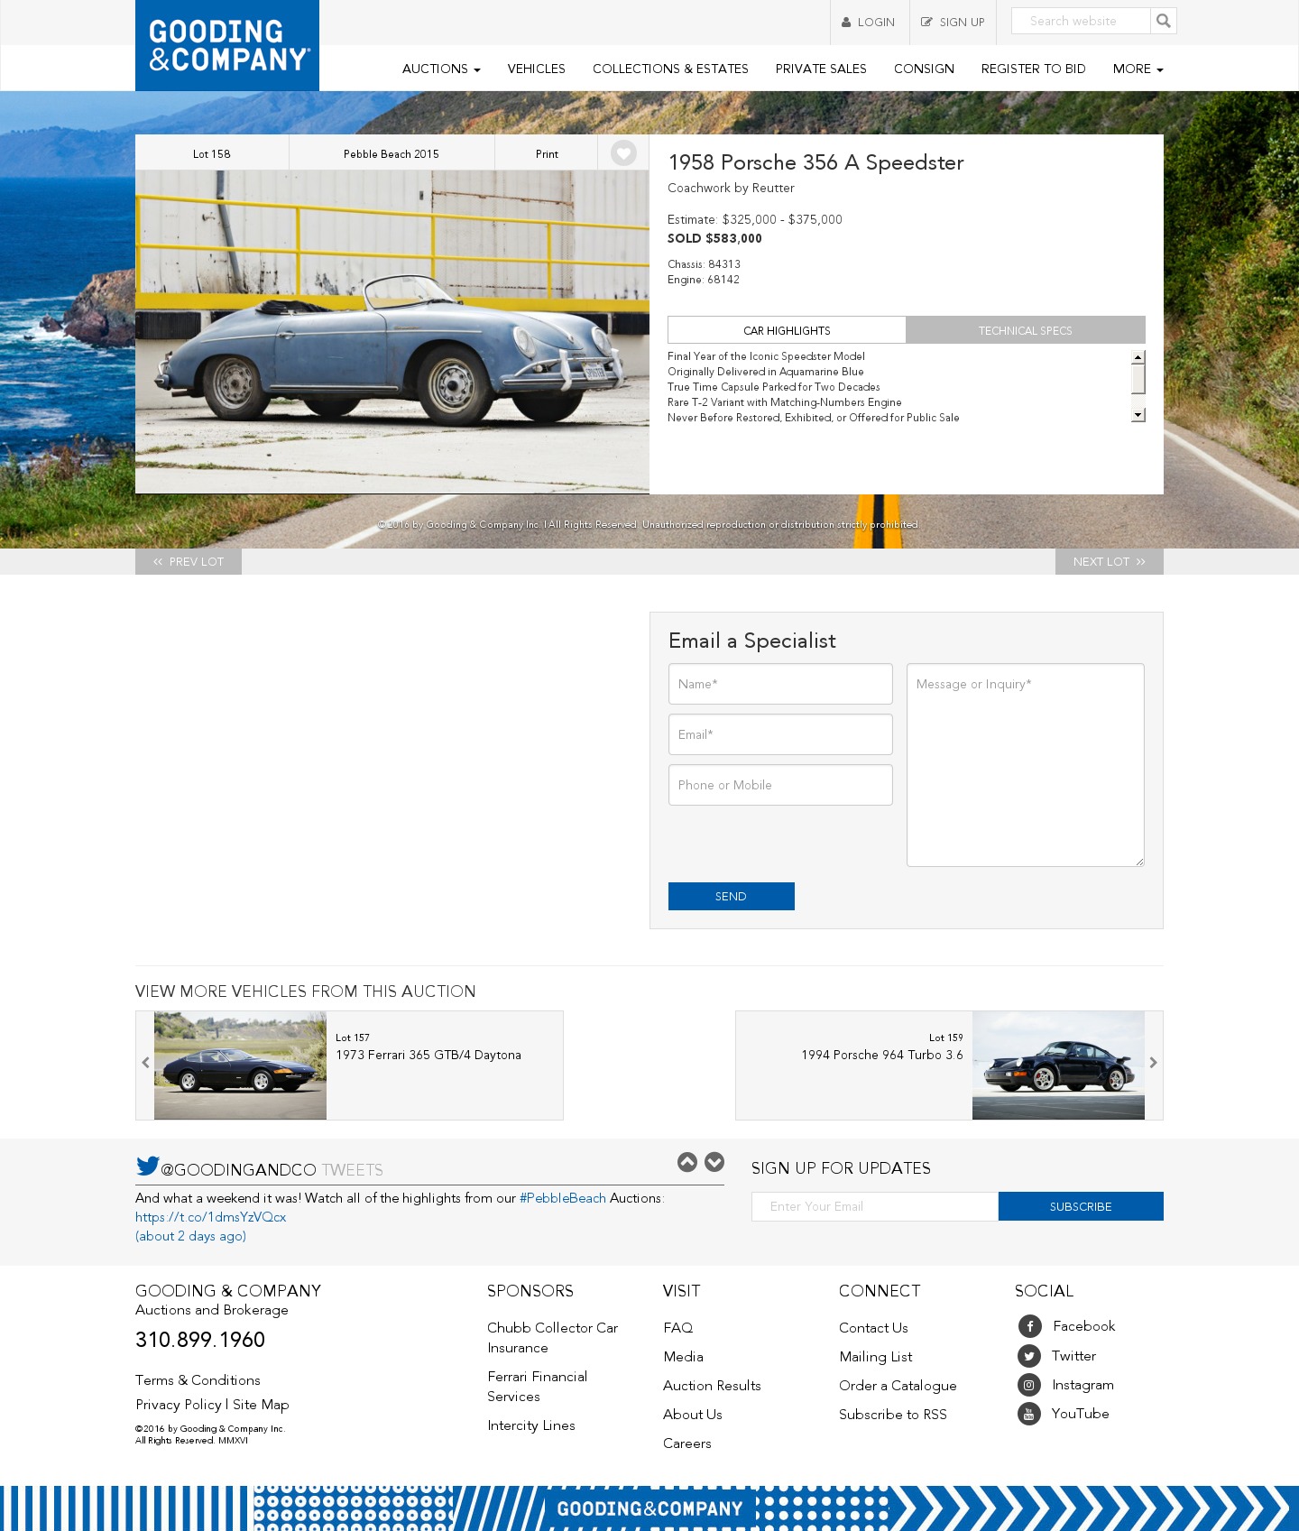1299x1531 pixels.
Task: Open the t.co tweet link
Action: (x=211, y=1217)
